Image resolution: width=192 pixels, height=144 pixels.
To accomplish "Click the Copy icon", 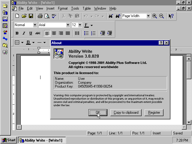I will coord(70,16).
